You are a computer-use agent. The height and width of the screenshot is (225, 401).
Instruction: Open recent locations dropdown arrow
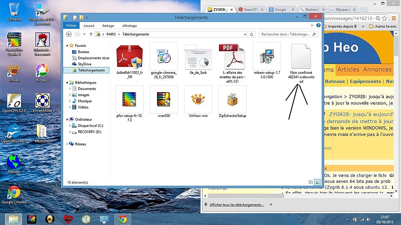85,34
